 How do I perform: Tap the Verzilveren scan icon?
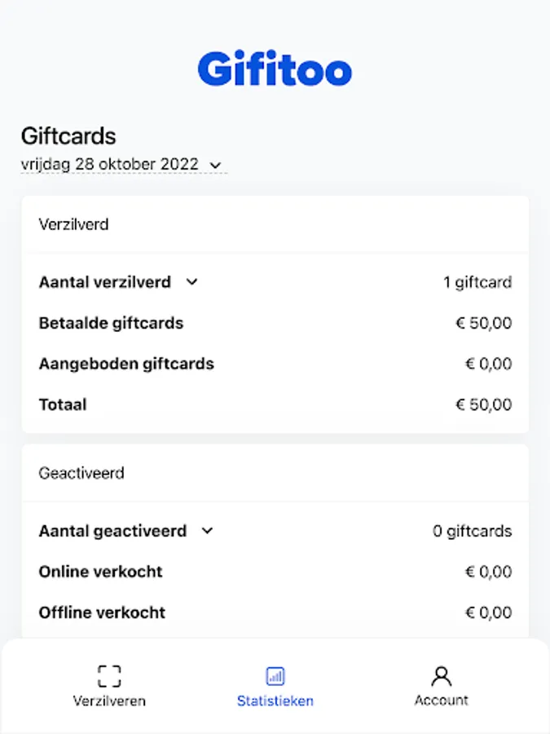pyautogui.click(x=109, y=675)
